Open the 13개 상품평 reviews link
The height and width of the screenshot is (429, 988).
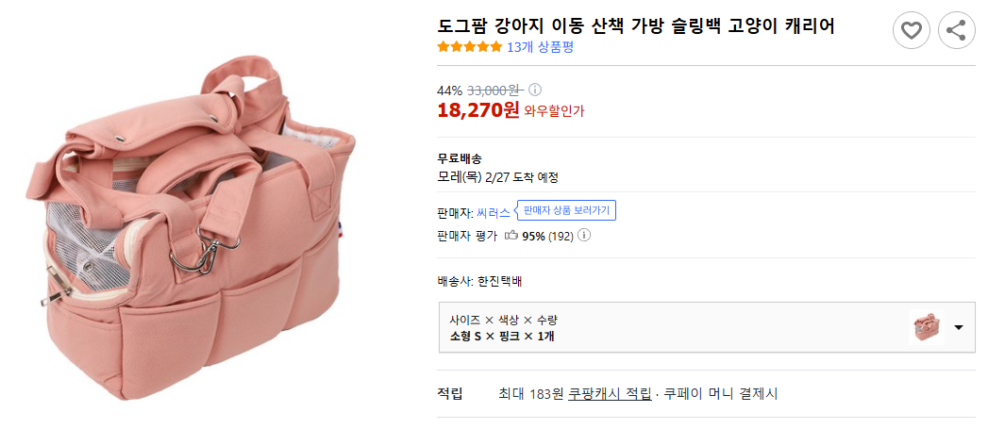click(x=540, y=47)
